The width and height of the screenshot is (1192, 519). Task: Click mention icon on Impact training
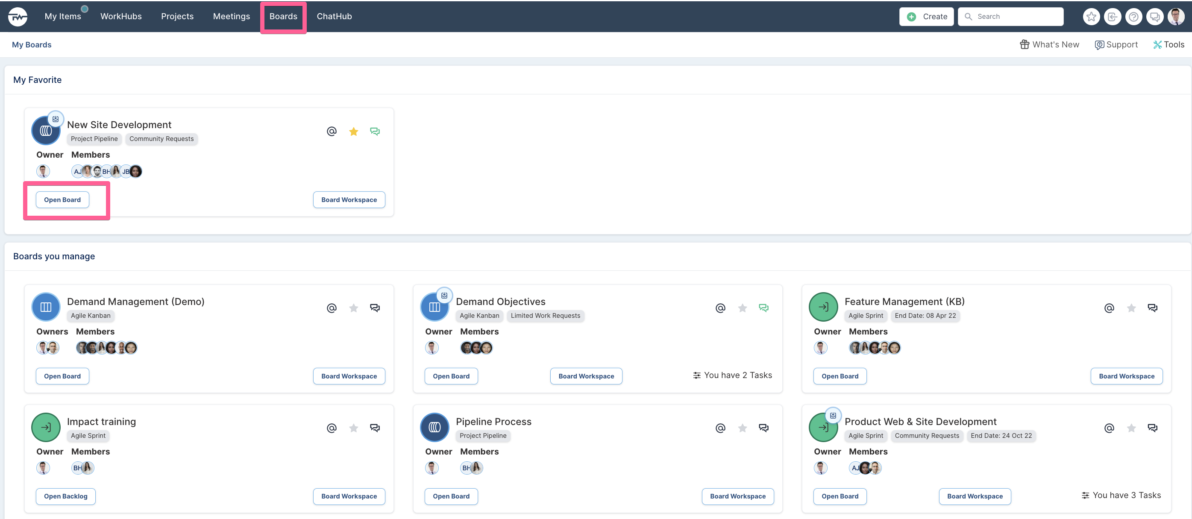coord(332,428)
